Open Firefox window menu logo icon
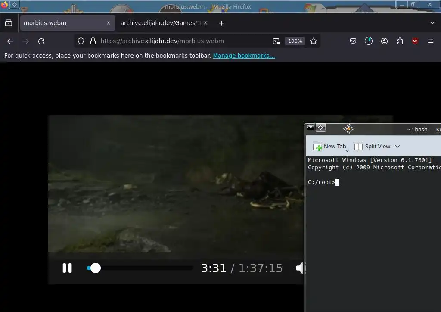The image size is (441, 312). click(x=4, y=5)
